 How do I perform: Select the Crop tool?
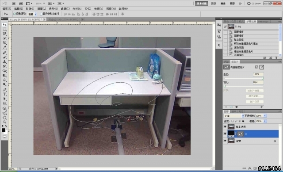[4, 43]
